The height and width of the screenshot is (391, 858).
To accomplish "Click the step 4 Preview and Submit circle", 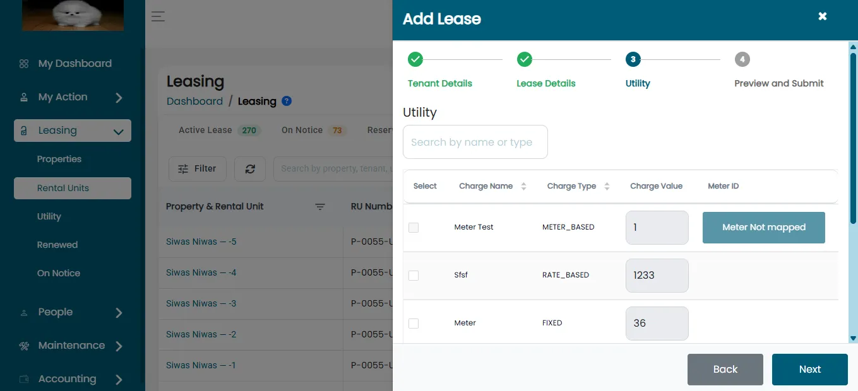I will coord(742,59).
